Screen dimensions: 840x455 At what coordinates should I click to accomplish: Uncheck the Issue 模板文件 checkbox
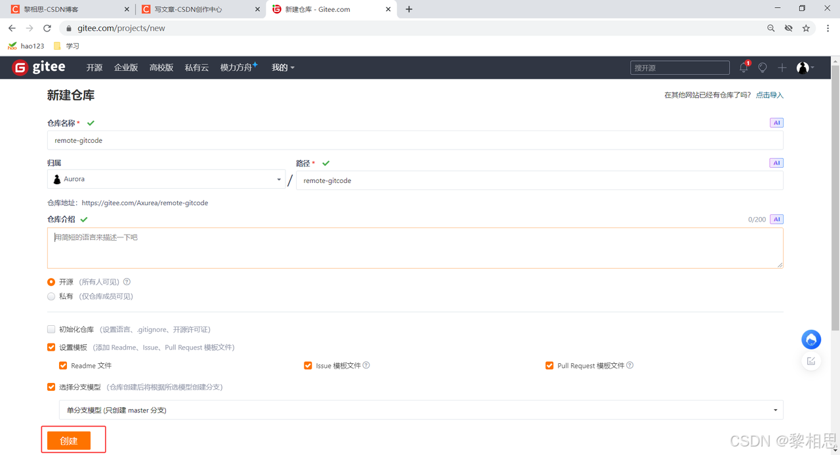(x=308, y=366)
